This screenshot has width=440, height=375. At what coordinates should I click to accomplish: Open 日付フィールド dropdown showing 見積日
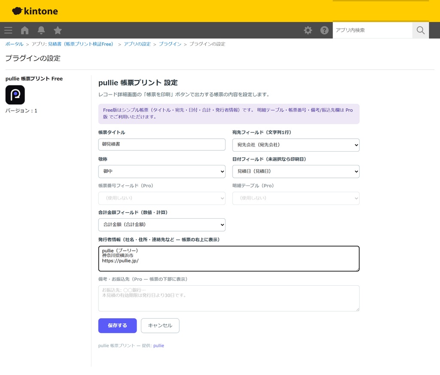point(296,171)
